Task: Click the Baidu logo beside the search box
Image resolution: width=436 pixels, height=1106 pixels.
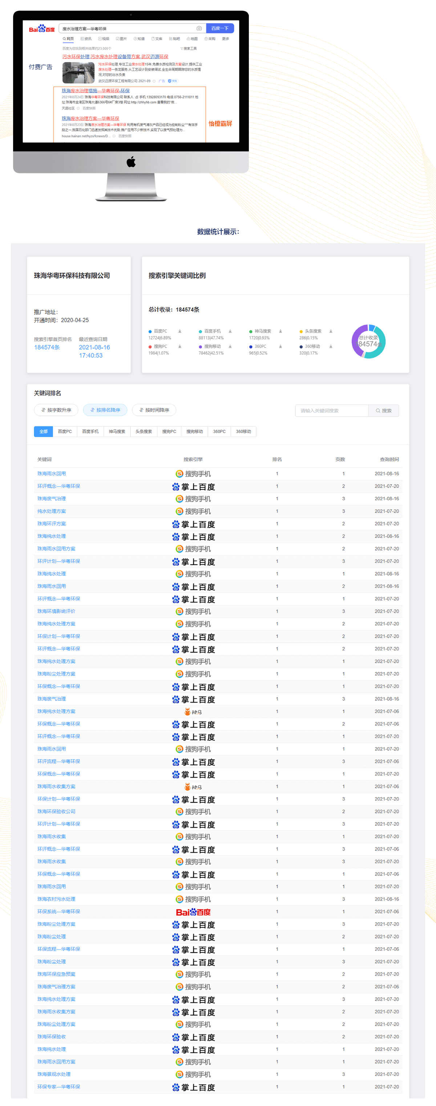Action: [42, 29]
